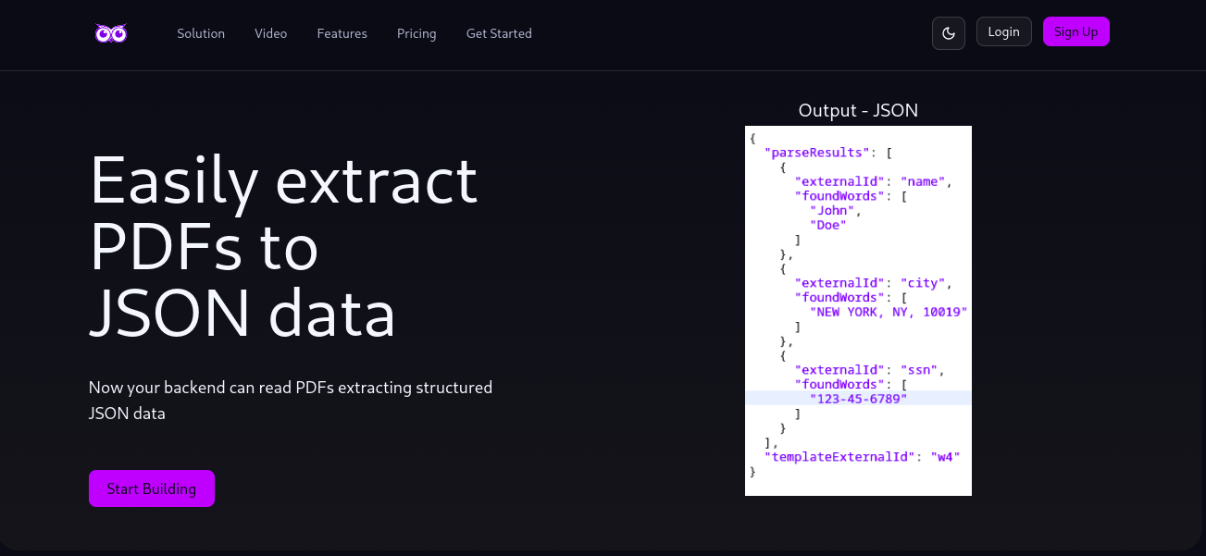This screenshot has width=1206, height=556.
Task: Click the "parseResults" key in JSON output
Action: (815, 152)
